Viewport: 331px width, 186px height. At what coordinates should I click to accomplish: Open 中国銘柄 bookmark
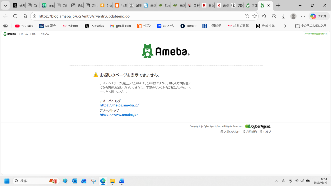tap(212, 26)
